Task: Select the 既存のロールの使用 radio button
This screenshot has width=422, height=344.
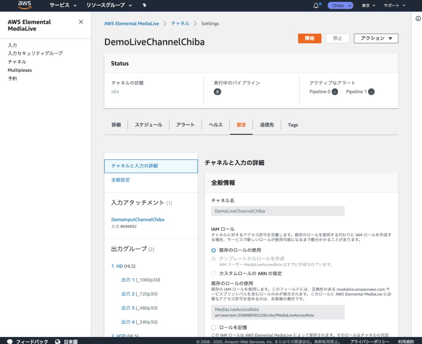Action: tap(214, 250)
